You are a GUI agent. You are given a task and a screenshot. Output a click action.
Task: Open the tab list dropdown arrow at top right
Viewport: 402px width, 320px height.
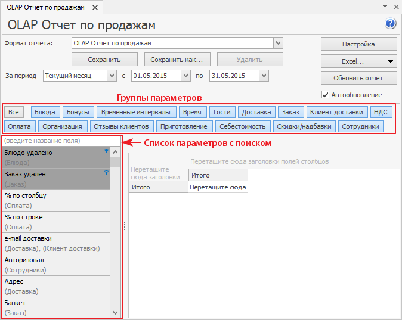pyautogui.click(x=384, y=7)
